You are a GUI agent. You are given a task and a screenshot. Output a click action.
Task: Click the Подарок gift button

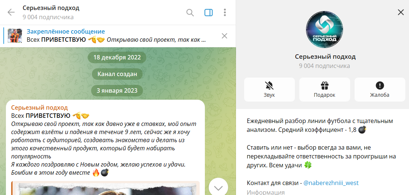[325, 89]
